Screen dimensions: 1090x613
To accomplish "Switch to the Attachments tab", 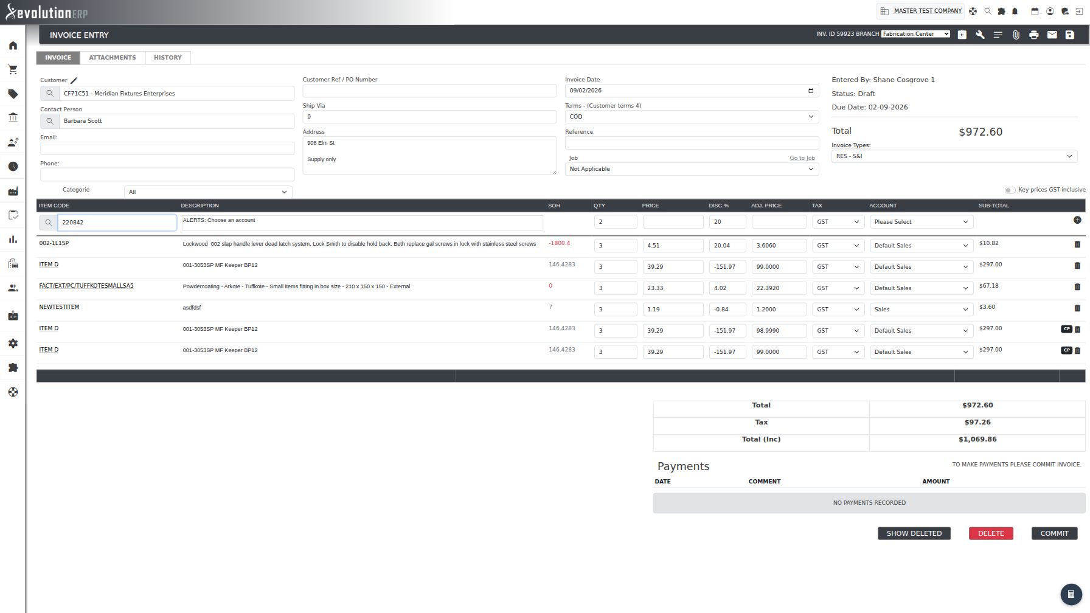I will click(113, 58).
